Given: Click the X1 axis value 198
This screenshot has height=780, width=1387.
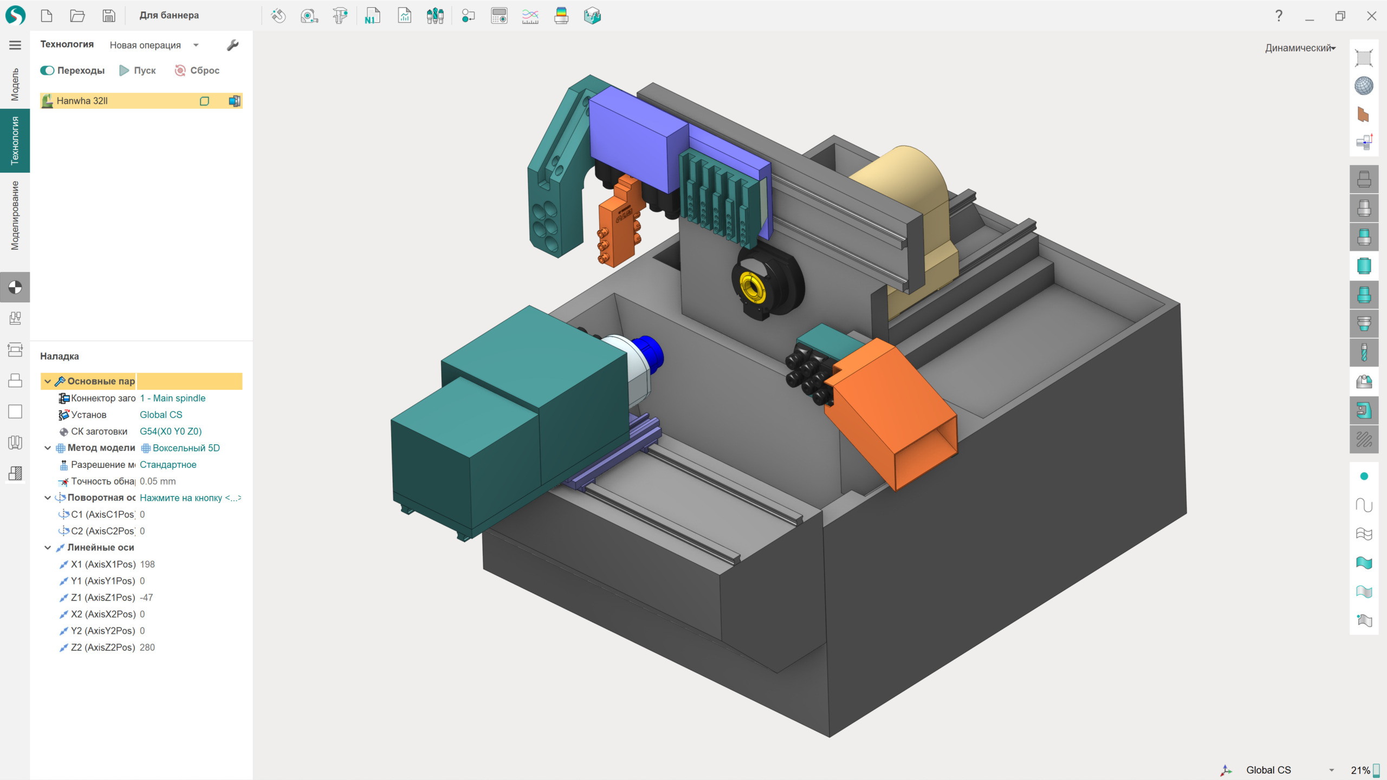Looking at the screenshot, I should [147, 564].
